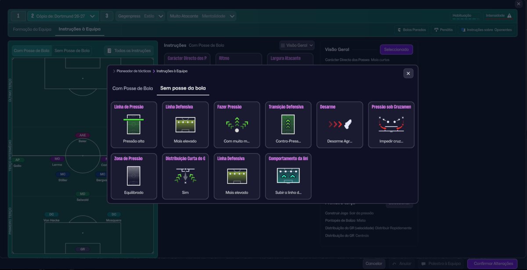The image size is (527, 270).
Task: Expand the Cópia de Dortmund 26-27 dropdown
Action: [x=63, y=16]
